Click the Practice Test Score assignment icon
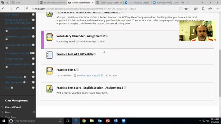Screen dimensions: 221x124 point(49,89)
